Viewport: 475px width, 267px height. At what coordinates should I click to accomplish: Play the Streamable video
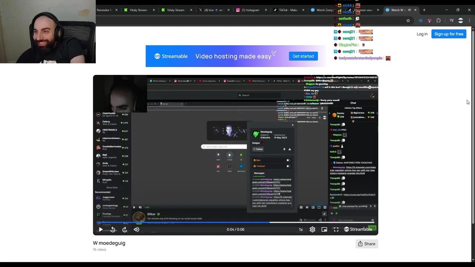(101, 230)
